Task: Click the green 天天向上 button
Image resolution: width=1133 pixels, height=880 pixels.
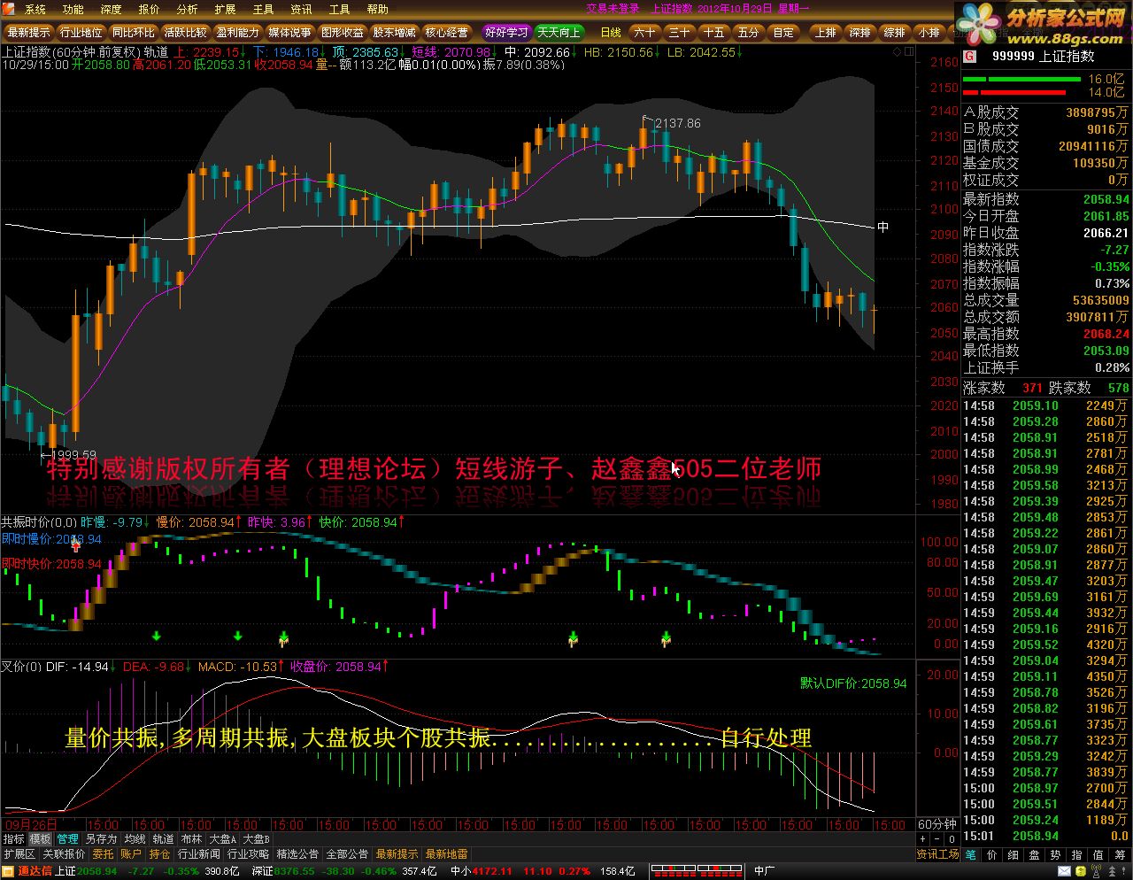Action: 559,33
